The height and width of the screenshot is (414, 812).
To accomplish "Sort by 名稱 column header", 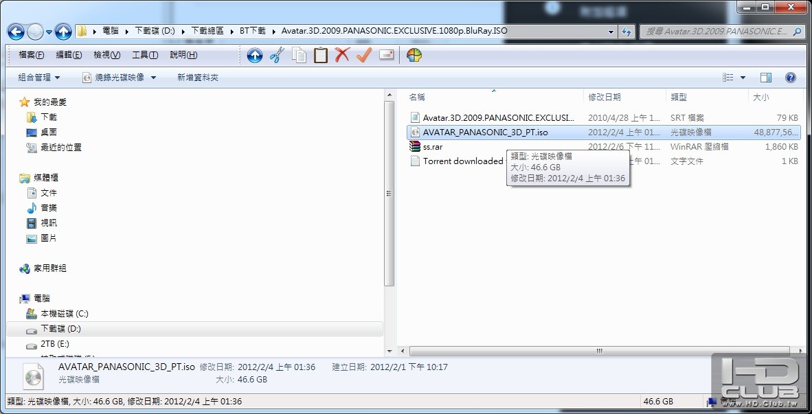I will coord(417,97).
